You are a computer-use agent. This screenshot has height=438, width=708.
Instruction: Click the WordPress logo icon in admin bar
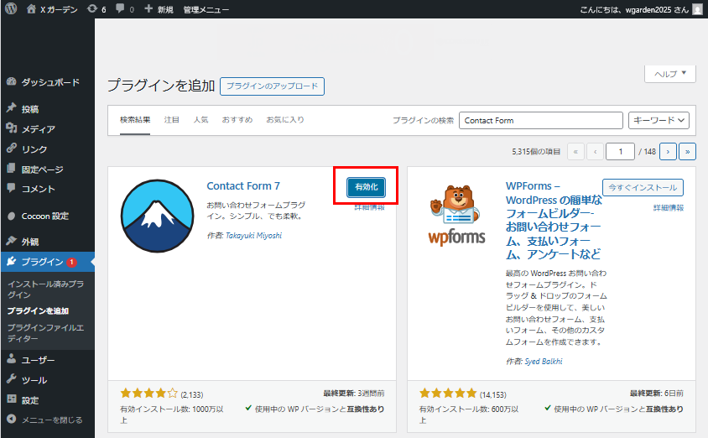[x=11, y=8]
